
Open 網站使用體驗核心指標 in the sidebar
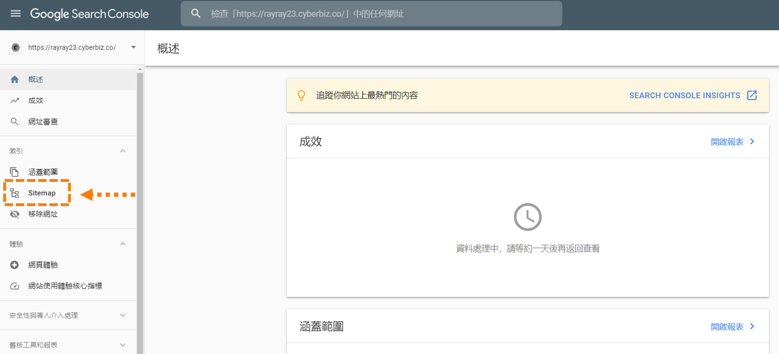68,286
